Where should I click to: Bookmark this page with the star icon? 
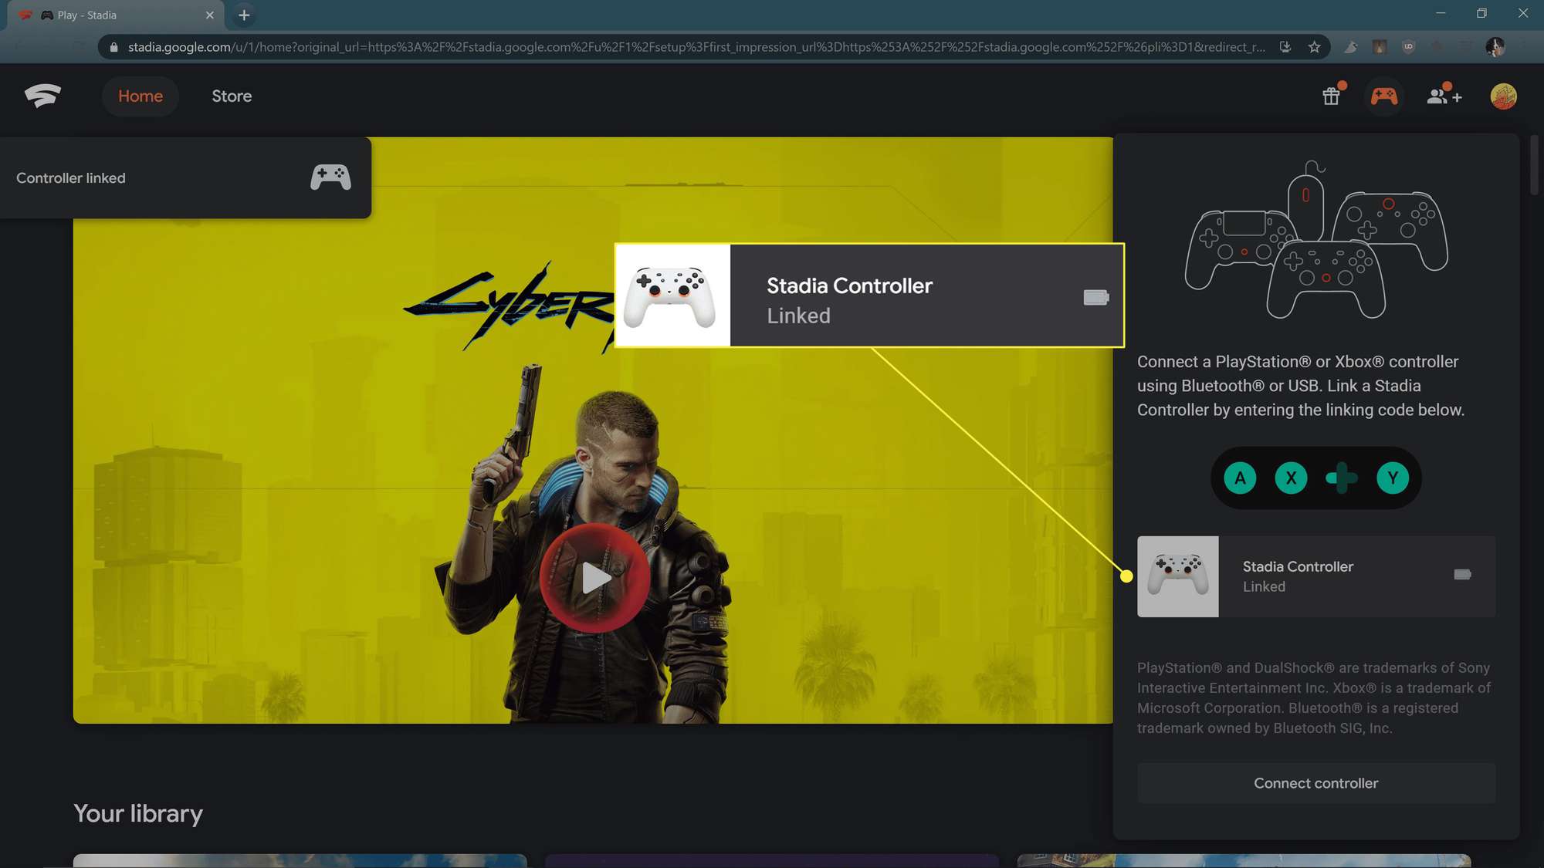pos(1314,47)
